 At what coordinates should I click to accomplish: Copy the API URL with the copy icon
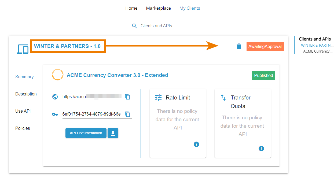(128, 97)
